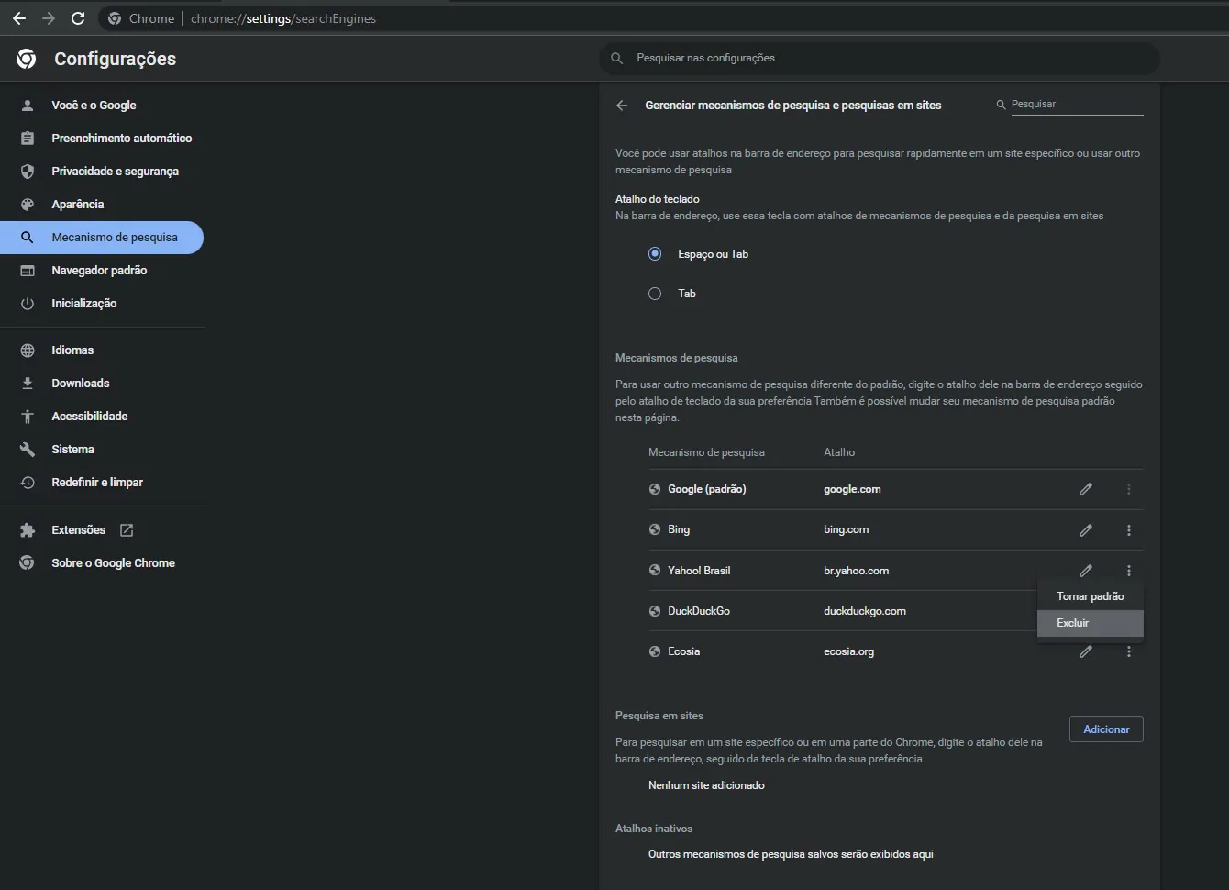Click the address bar URL
This screenshot has height=890, width=1229.
tap(283, 18)
